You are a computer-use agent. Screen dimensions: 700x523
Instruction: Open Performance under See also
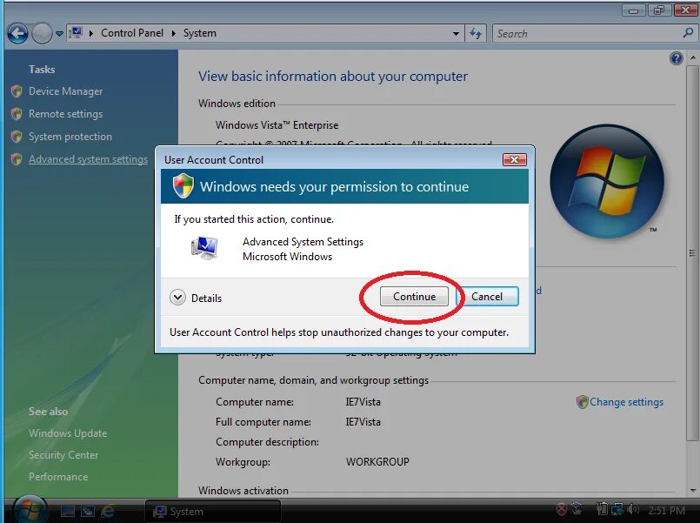[58, 477]
